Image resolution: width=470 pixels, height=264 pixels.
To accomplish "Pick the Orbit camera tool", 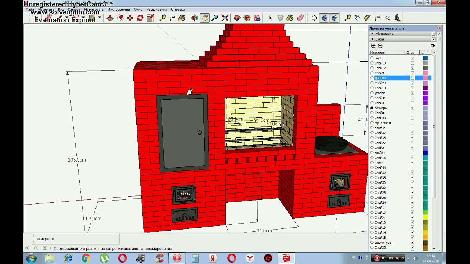I will 195,18.
